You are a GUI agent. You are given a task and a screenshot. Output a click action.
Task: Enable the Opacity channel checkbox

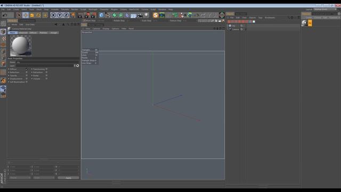[x=27, y=76]
